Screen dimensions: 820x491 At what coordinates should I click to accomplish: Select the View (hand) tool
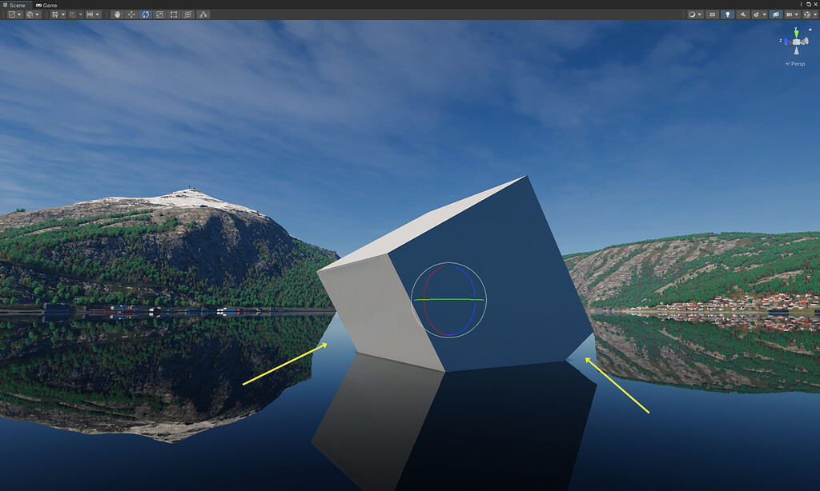tap(118, 14)
